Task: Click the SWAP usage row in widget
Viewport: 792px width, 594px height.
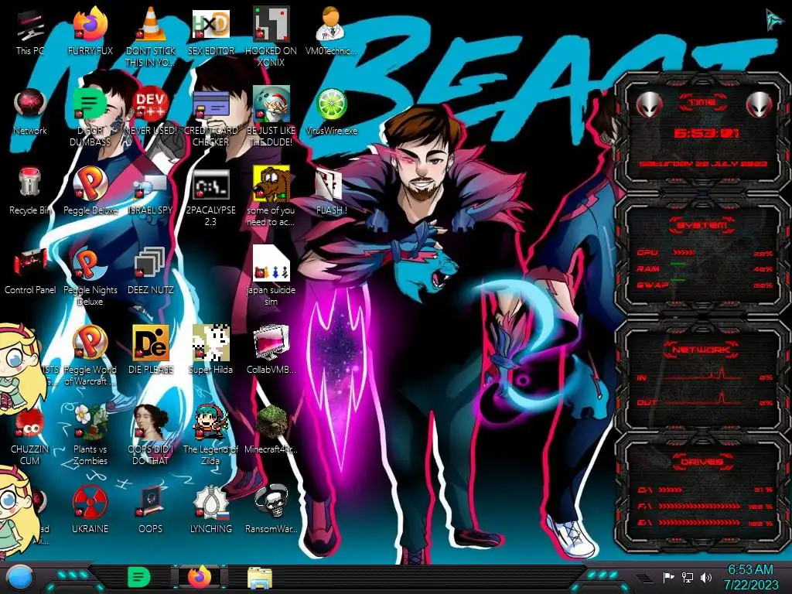Action: tap(705, 285)
